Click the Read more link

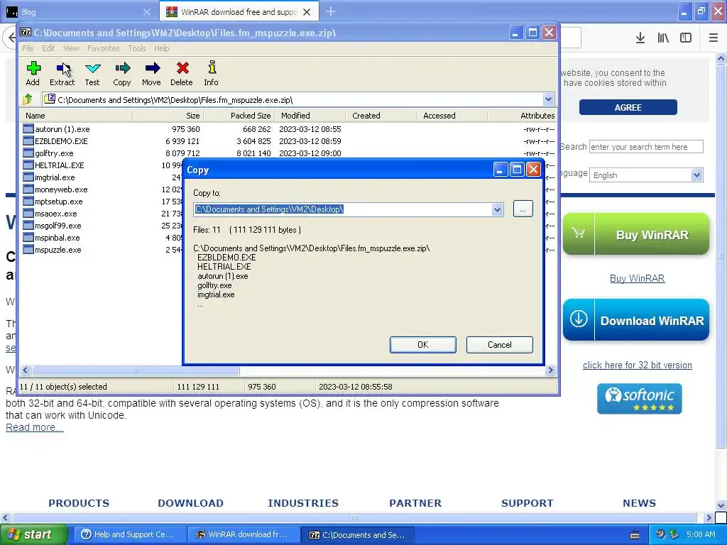34,427
